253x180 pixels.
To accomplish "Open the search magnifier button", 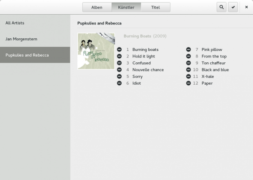I will tap(222, 7).
